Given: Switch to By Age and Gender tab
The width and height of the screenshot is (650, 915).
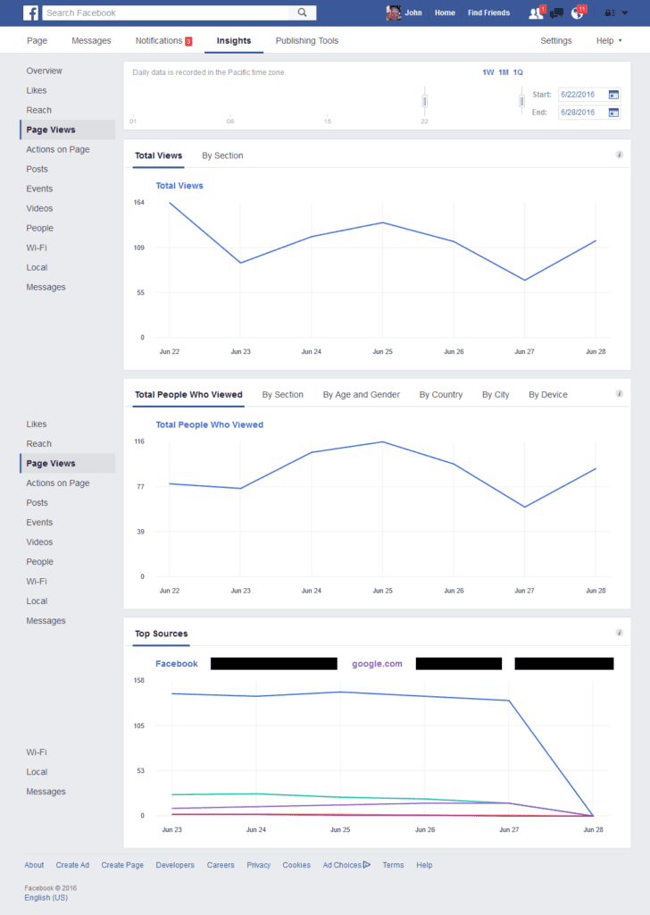Looking at the screenshot, I should (361, 395).
